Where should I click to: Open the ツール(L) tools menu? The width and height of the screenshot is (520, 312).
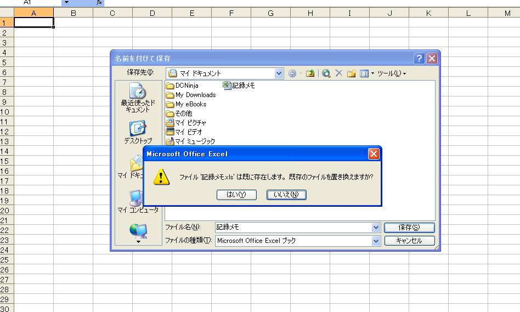coord(391,73)
